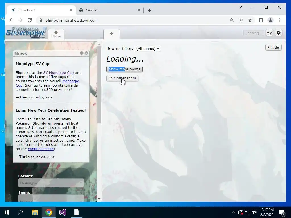
Task: Toggle the Chrome side panel
Action: [261, 20]
